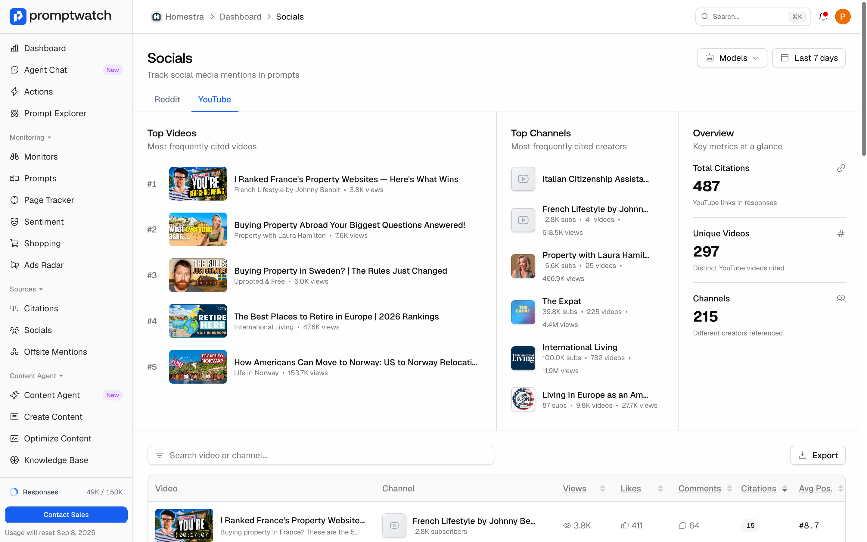Click the French Lifestyle channel in table row

point(474,521)
